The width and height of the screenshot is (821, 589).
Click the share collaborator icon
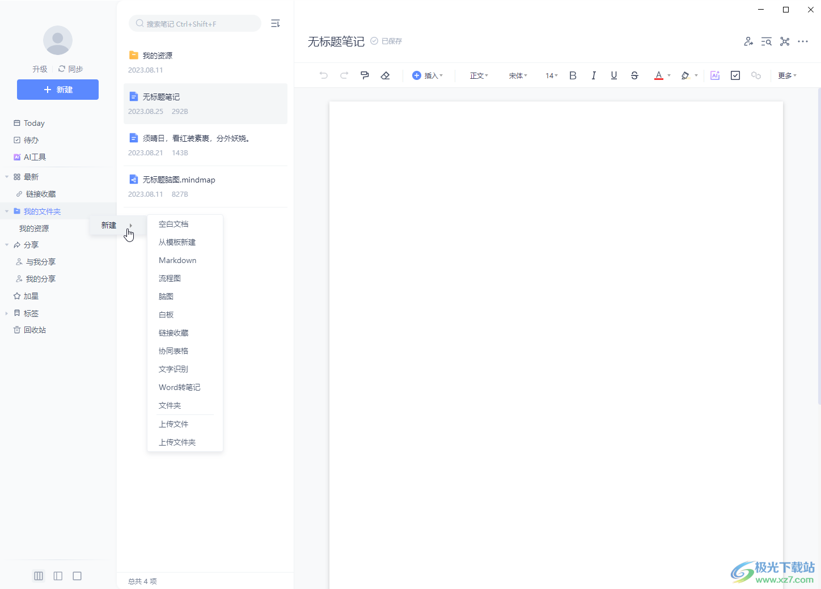click(x=748, y=41)
